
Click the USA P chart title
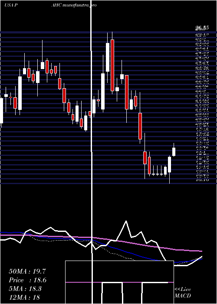point(11,5)
